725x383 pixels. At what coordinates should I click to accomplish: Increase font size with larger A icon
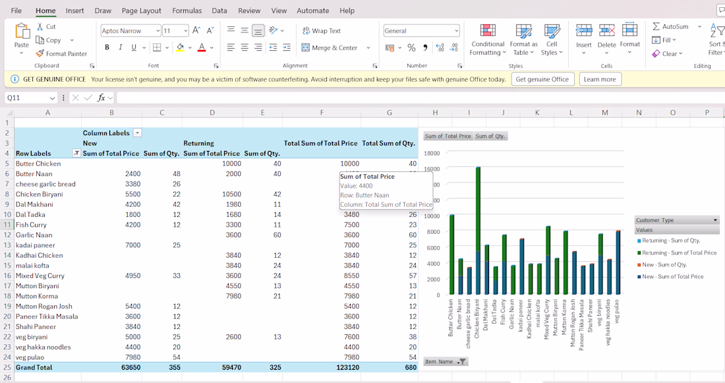pyautogui.click(x=196, y=30)
